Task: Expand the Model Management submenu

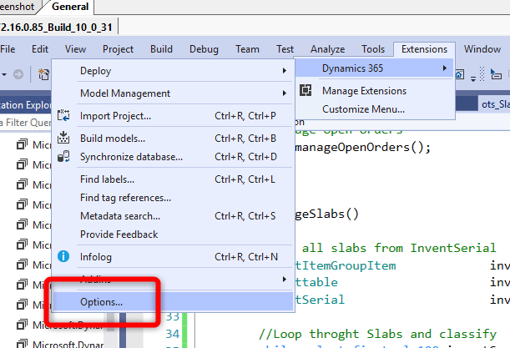Action: click(284, 93)
